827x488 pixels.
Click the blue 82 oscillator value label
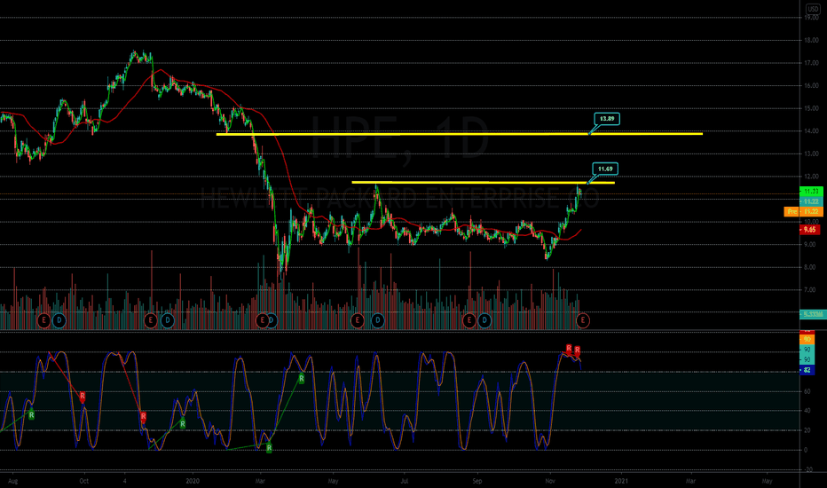coord(807,370)
